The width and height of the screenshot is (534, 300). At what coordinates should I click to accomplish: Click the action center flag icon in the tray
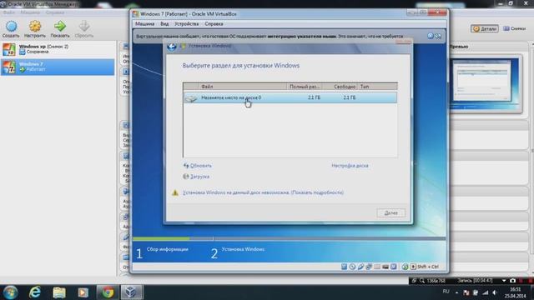click(x=466, y=292)
